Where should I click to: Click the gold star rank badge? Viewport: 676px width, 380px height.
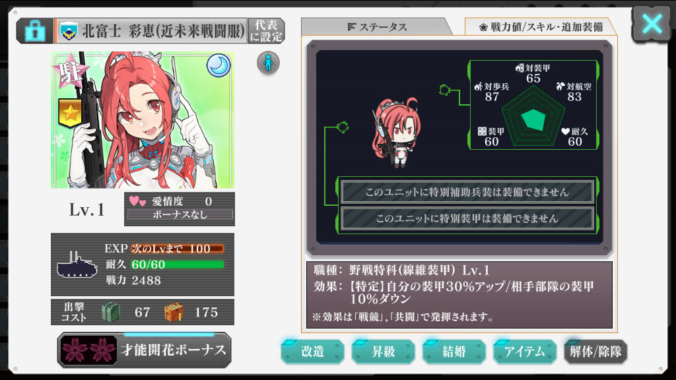tap(70, 113)
